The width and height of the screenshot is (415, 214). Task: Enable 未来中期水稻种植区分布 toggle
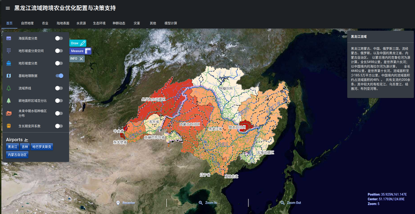pos(60,113)
